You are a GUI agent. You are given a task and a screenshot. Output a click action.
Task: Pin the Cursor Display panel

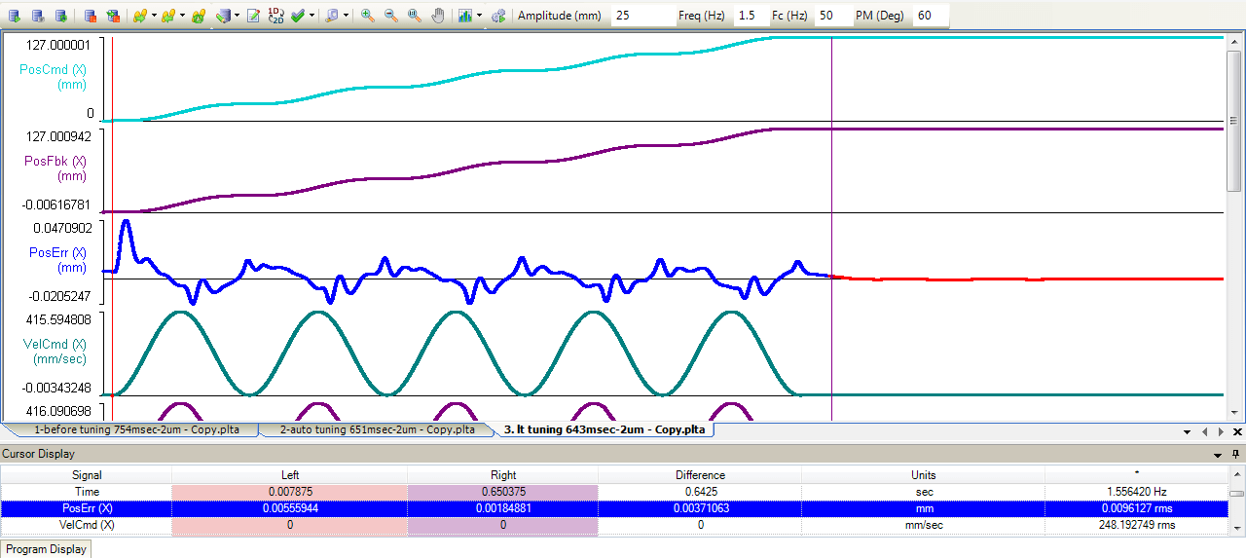(1236, 454)
